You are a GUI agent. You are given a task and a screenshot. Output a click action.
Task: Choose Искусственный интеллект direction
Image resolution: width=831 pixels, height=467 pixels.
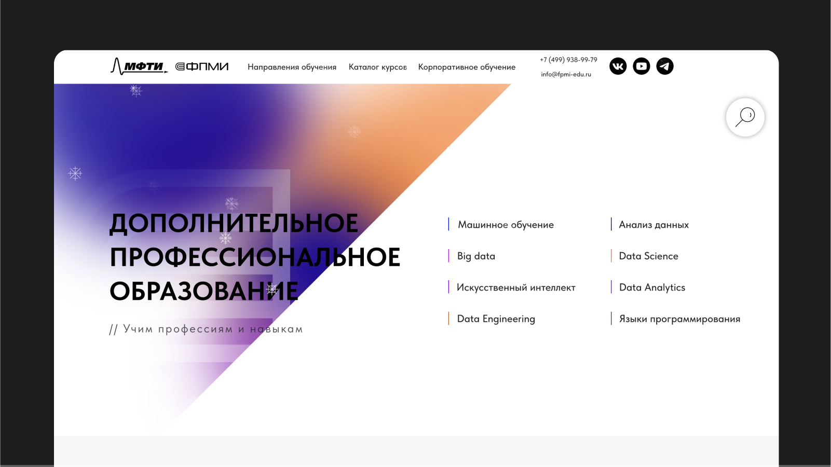click(x=515, y=287)
